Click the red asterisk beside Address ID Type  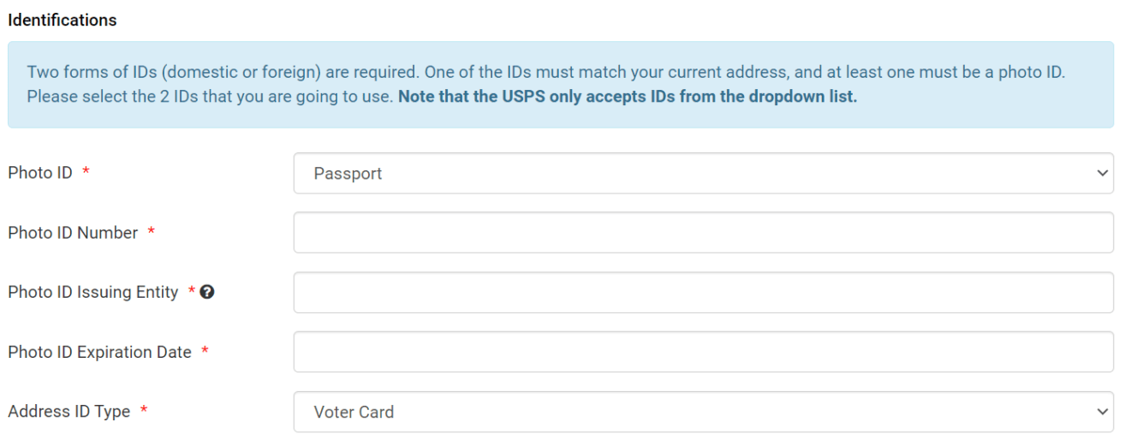(x=144, y=411)
